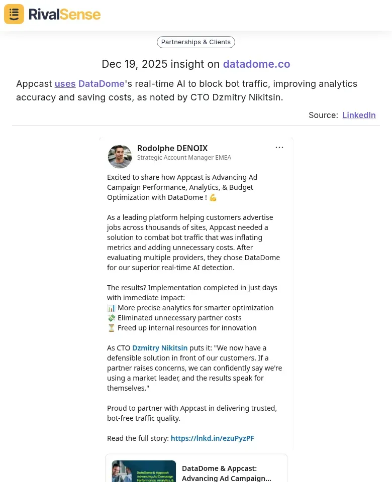Open the DataDome link in the headline text
The width and height of the screenshot is (392, 482).
tap(101, 83)
